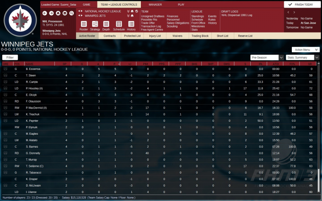Open the MANAGER menu

(155, 4)
